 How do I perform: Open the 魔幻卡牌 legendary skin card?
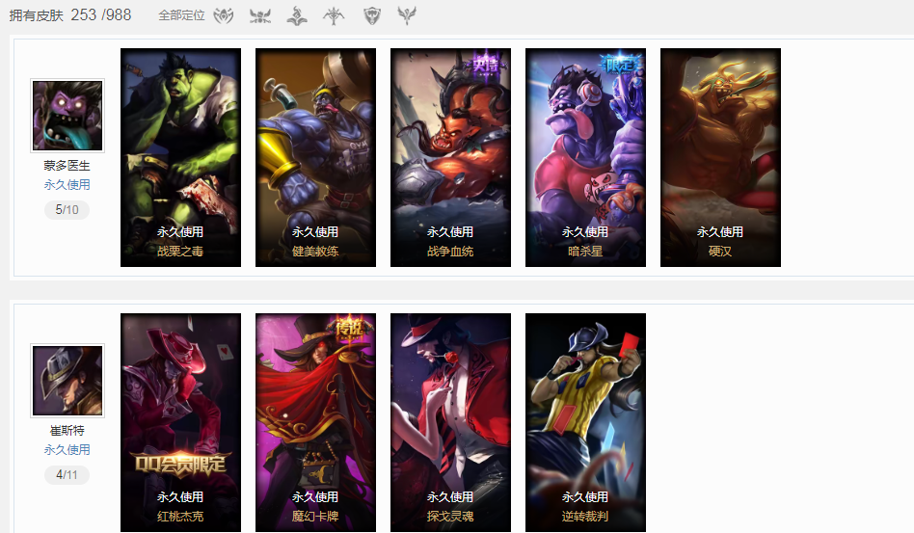[x=315, y=422]
